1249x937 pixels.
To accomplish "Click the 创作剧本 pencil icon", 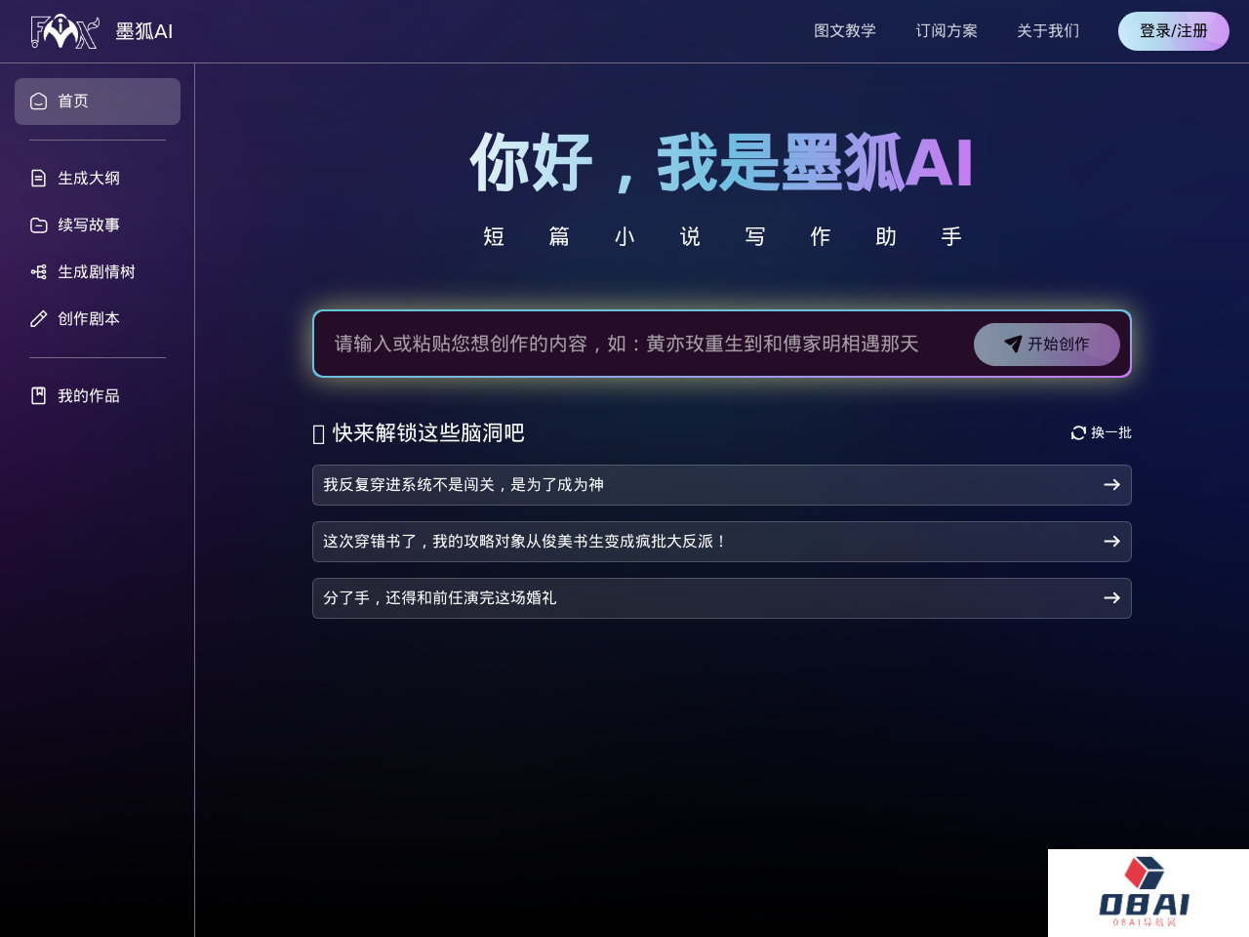I will click(x=39, y=319).
